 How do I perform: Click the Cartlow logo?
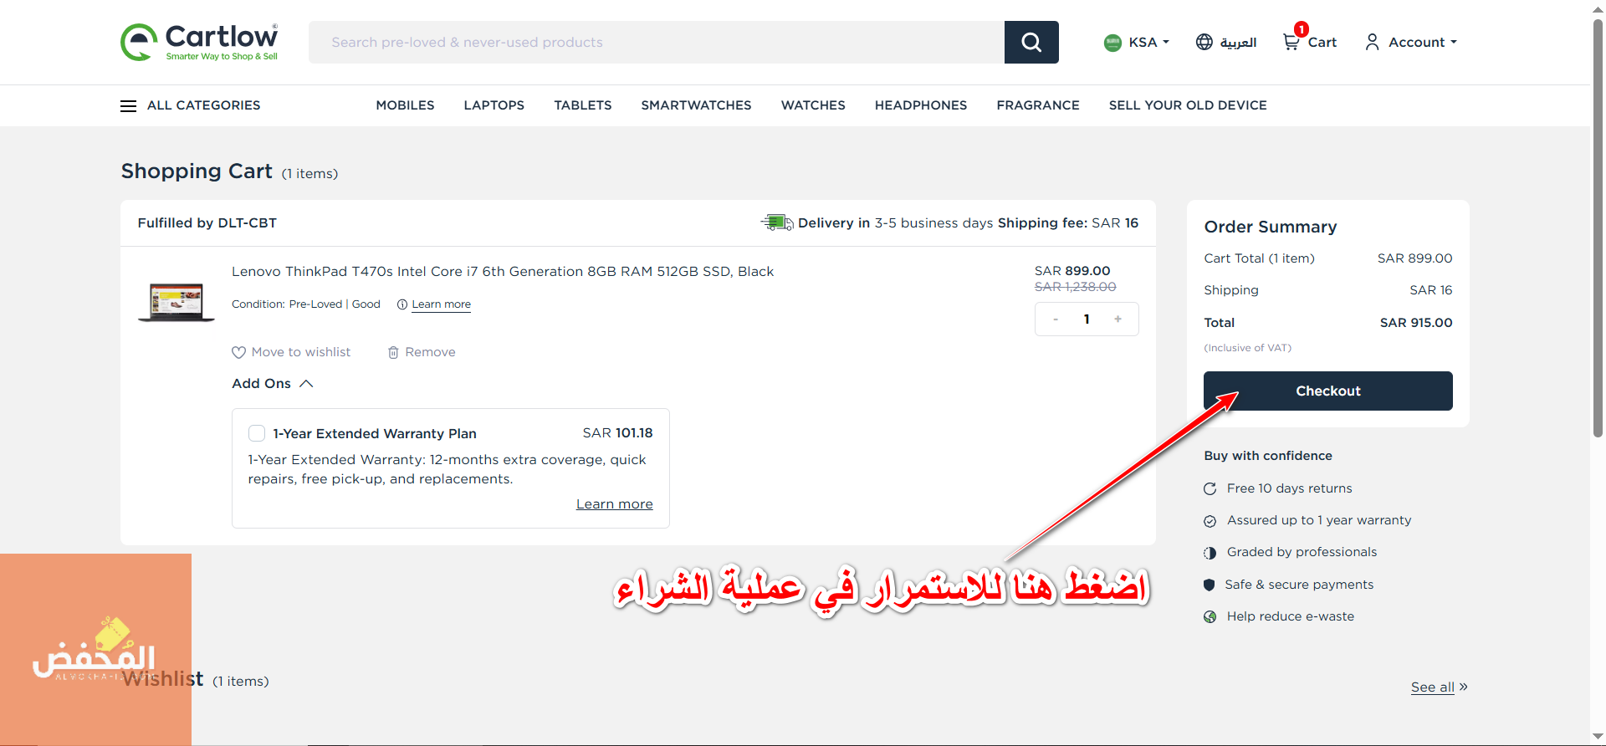199,42
